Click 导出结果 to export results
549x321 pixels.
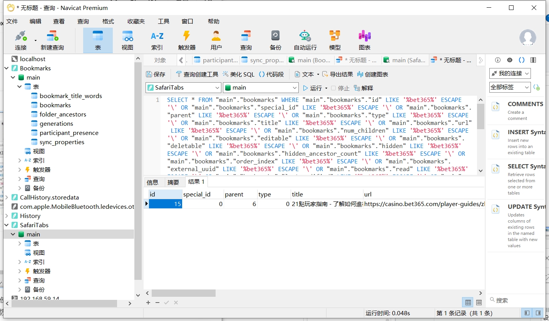[x=338, y=74]
